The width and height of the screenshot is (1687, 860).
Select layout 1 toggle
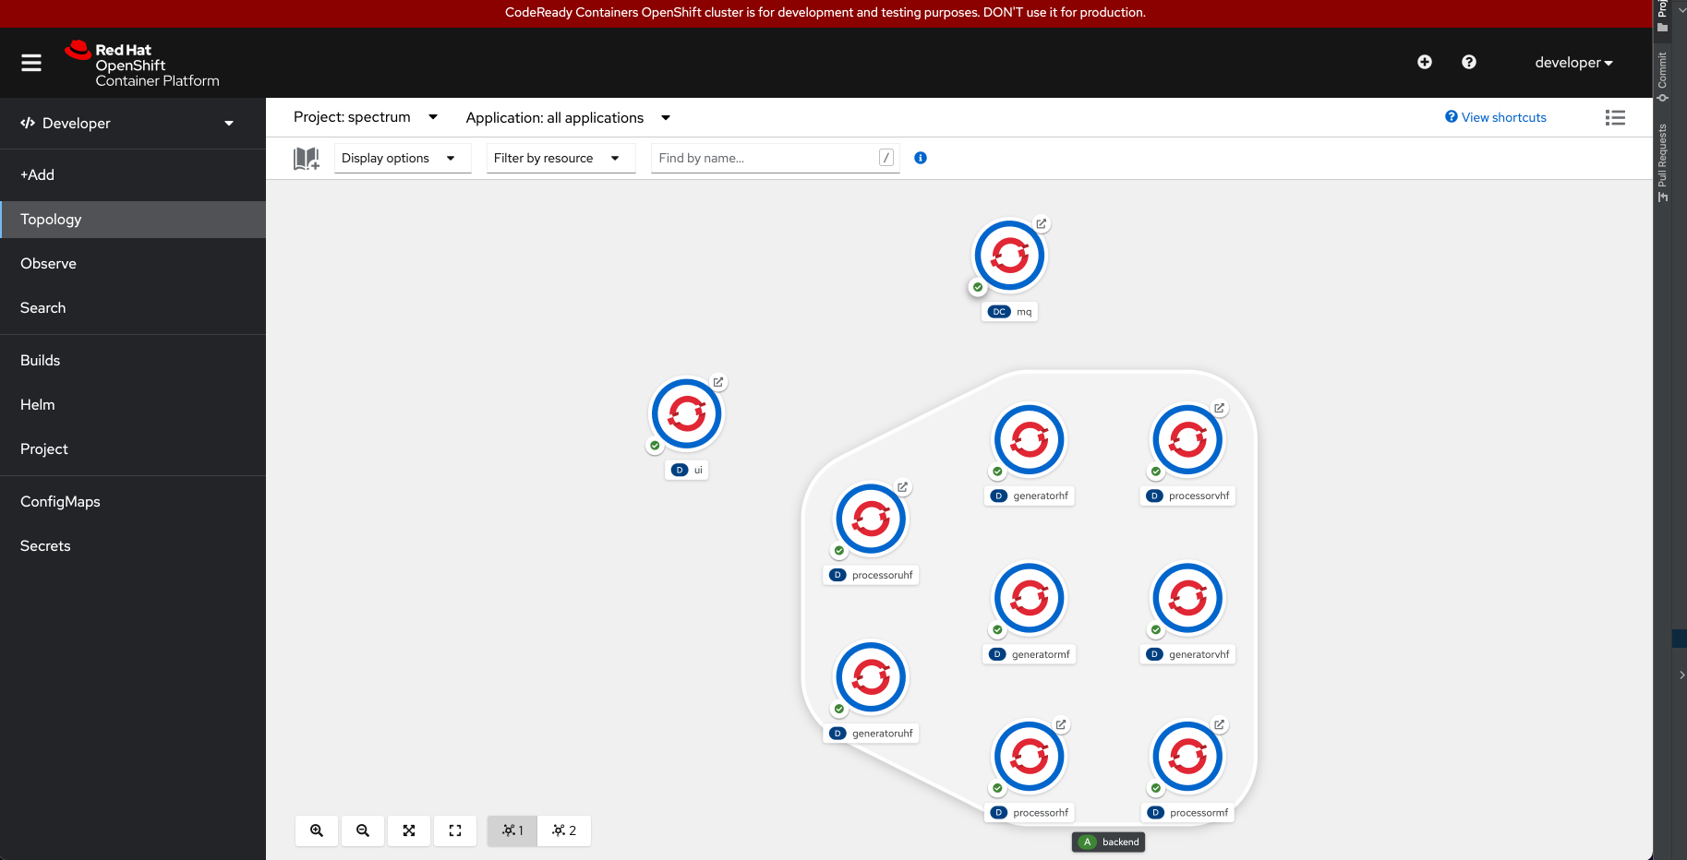coord(512,830)
